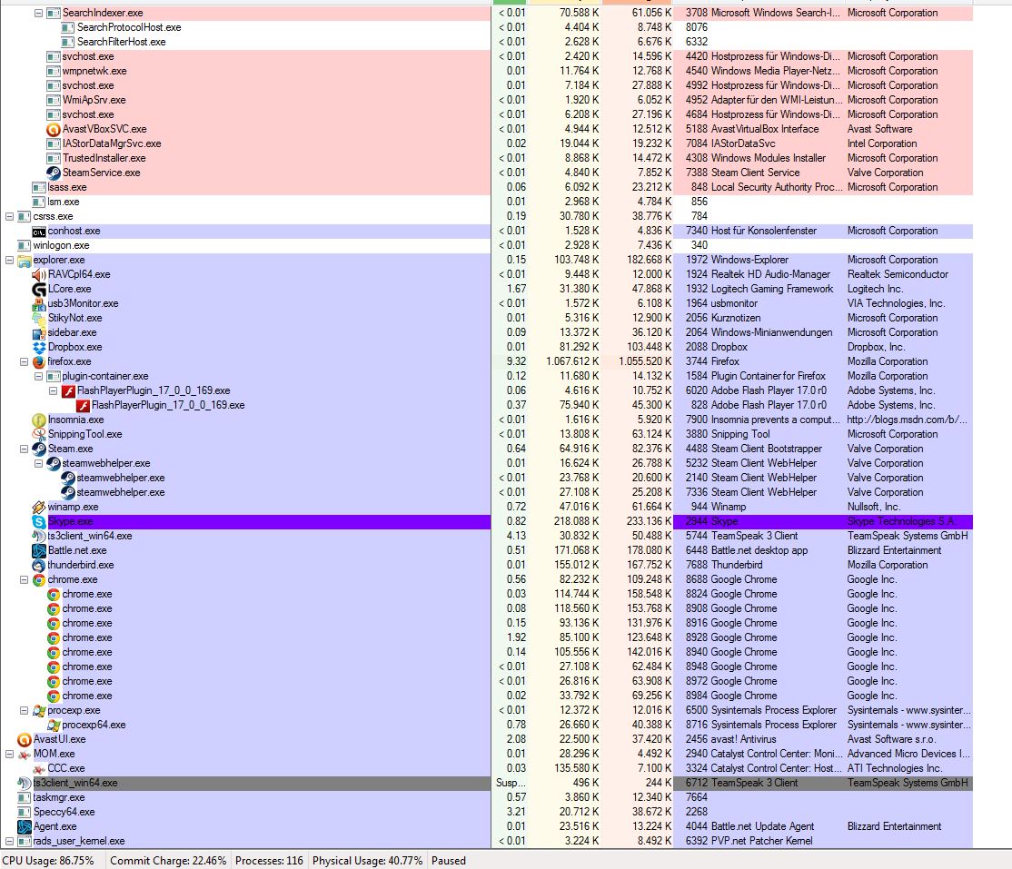
Task: Click the winamp.exe icon
Action: pos(39,507)
